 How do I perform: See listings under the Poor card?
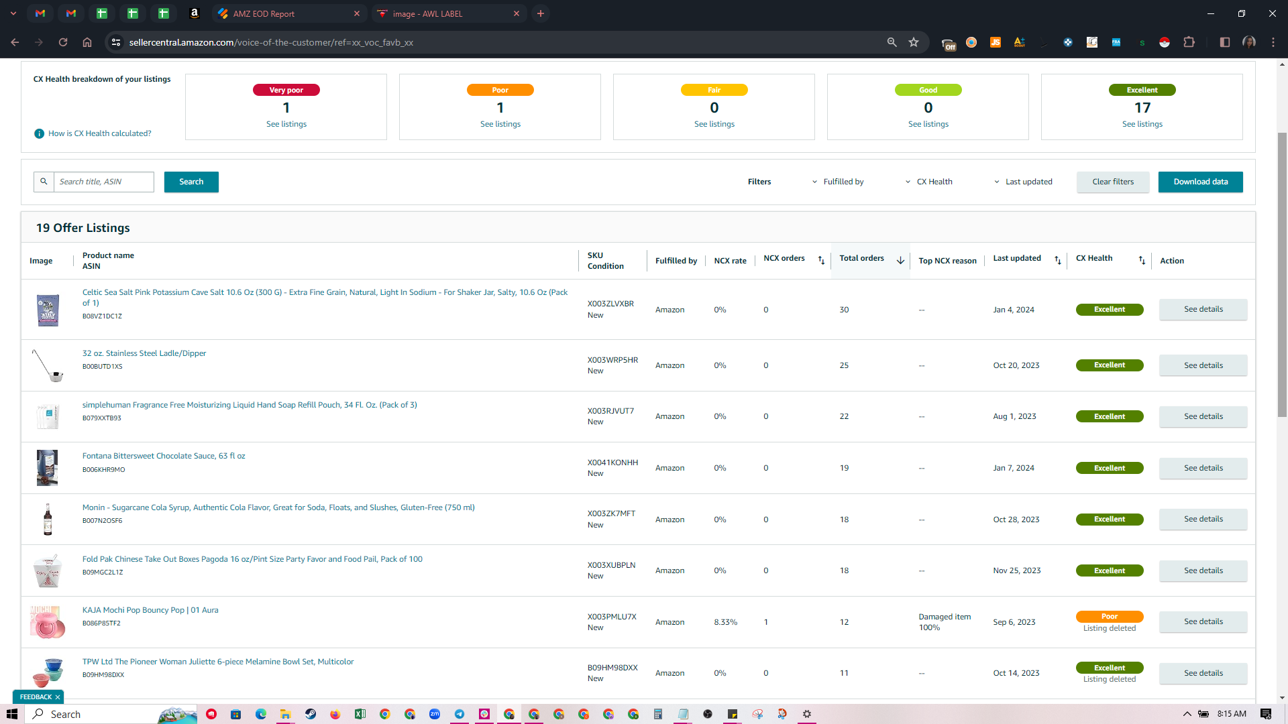tap(500, 124)
